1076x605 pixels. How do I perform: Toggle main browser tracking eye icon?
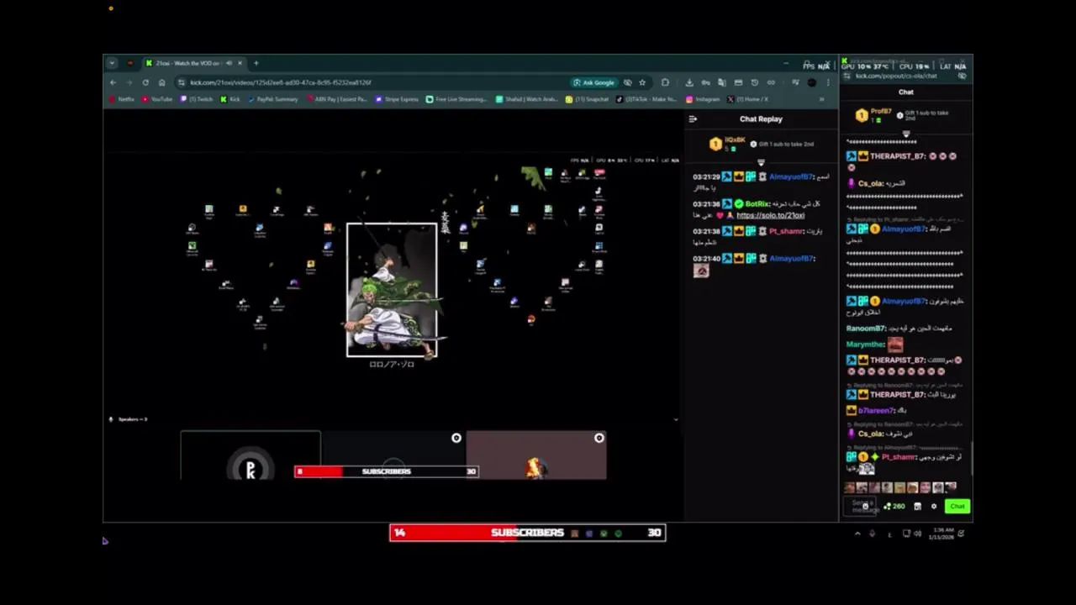[x=628, y=82]
